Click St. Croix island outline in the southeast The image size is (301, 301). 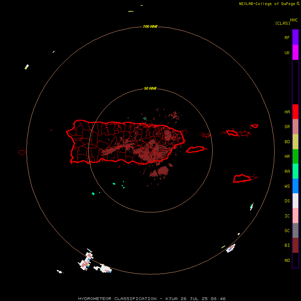tap(242, 179)
